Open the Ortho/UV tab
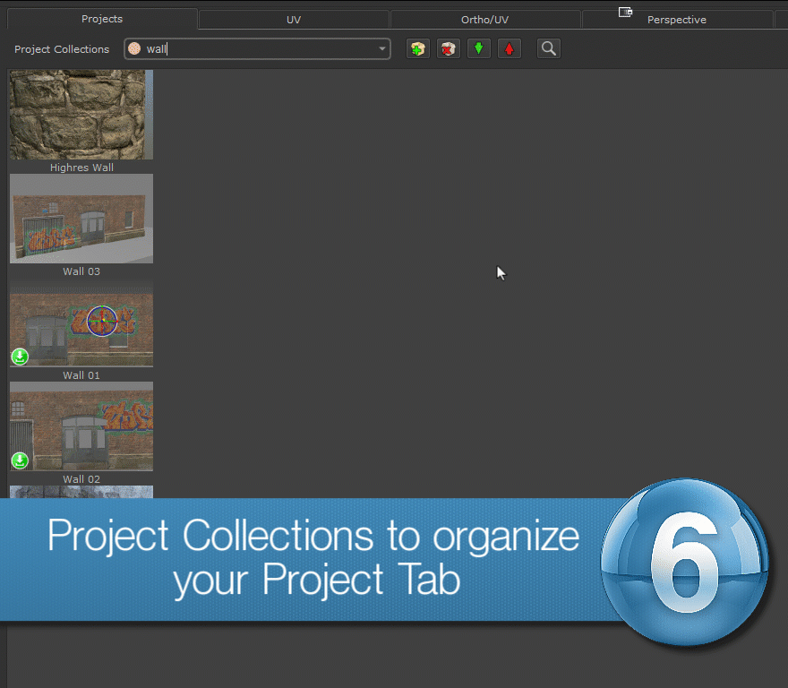Viewport: 788px width, 688px height. (x=485, y=20)
